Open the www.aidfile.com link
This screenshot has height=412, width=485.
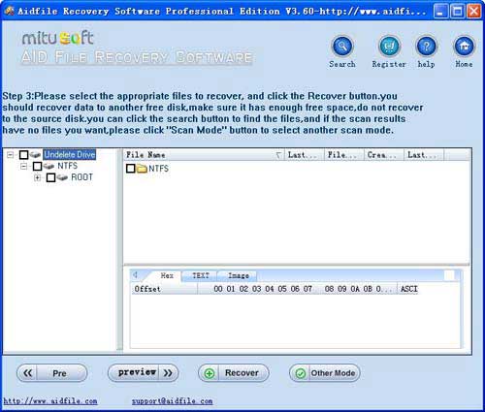[50, 401]
